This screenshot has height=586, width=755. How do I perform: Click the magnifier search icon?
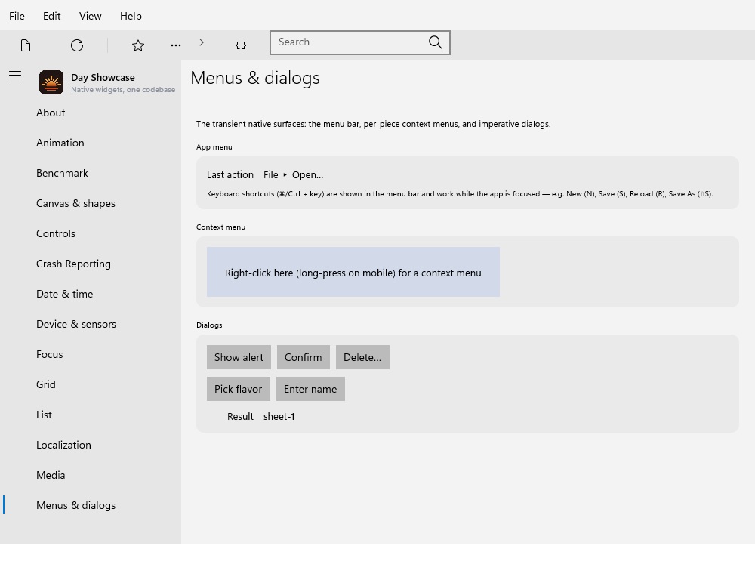point(436,42)
